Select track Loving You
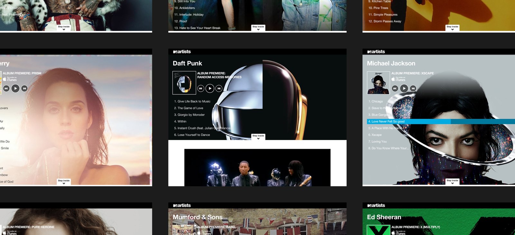 (378, 142)
